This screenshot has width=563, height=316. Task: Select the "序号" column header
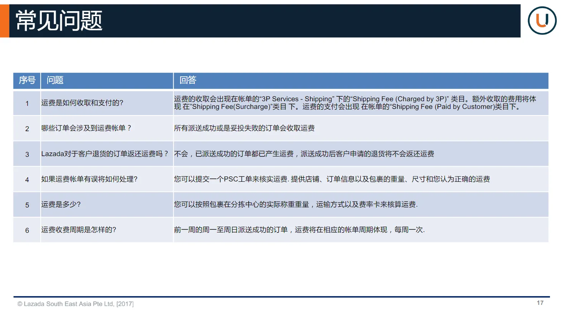click(26, 81)
